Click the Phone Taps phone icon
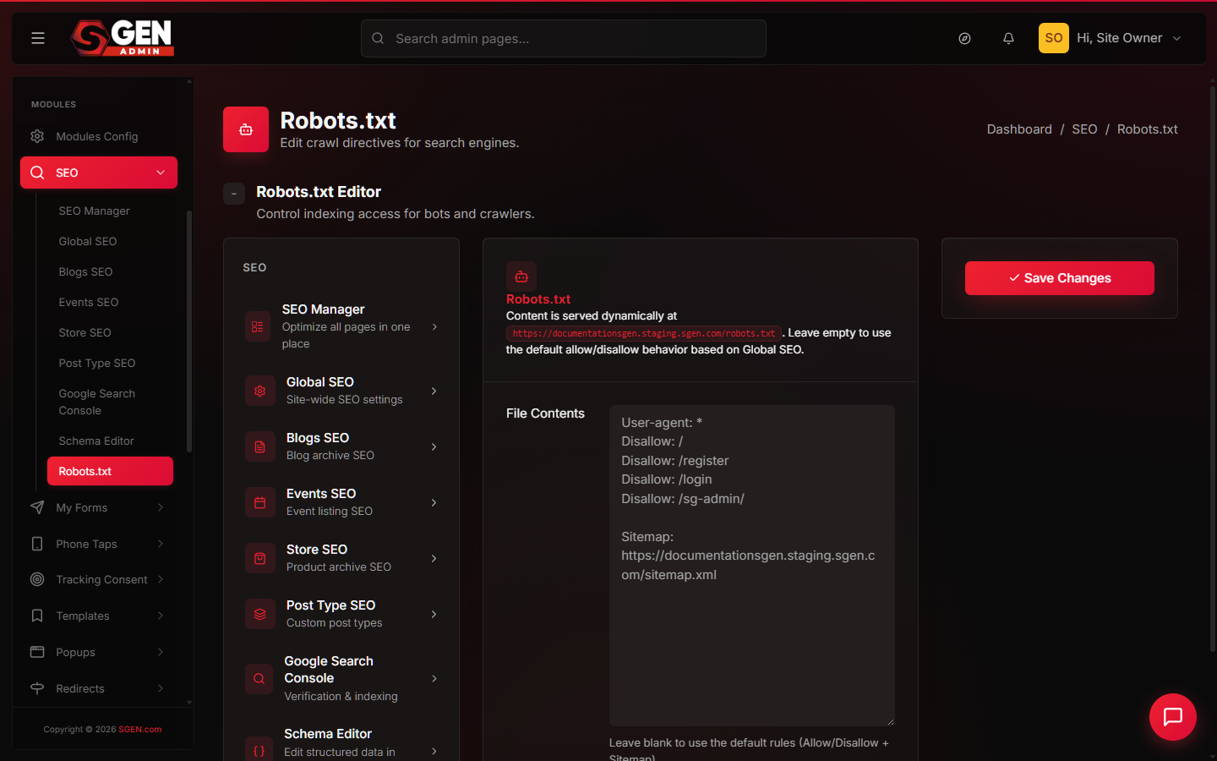This screenshot has width=1217, height=761. point(37,544)
